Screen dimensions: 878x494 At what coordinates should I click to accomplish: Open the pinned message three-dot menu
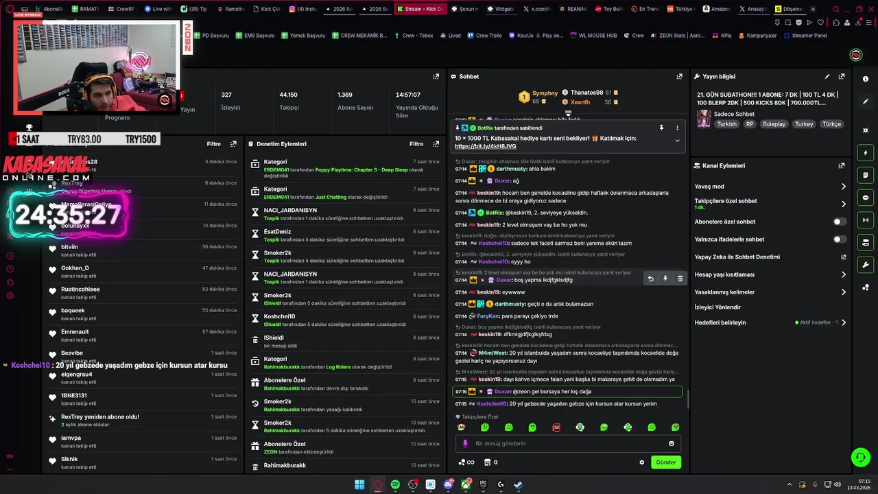tap(677, 128)
